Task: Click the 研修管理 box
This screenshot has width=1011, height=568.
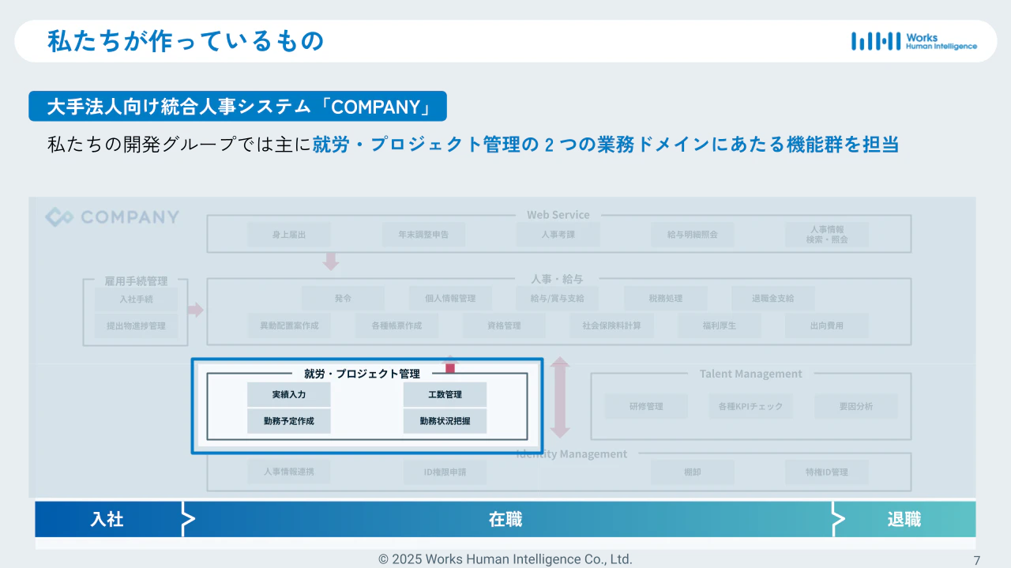Action: (x=646, y=406)
